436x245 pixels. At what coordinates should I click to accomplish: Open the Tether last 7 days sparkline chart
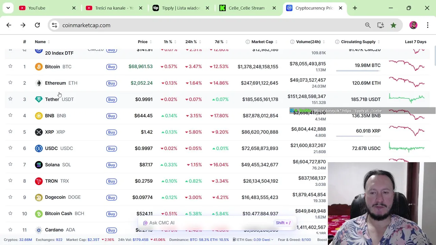(407, 99)
